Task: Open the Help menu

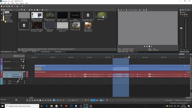Action: click(x=26, y=3)
